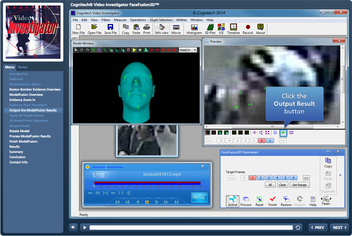Click the yellow face mask icon in Model Window

click(134, 50)
